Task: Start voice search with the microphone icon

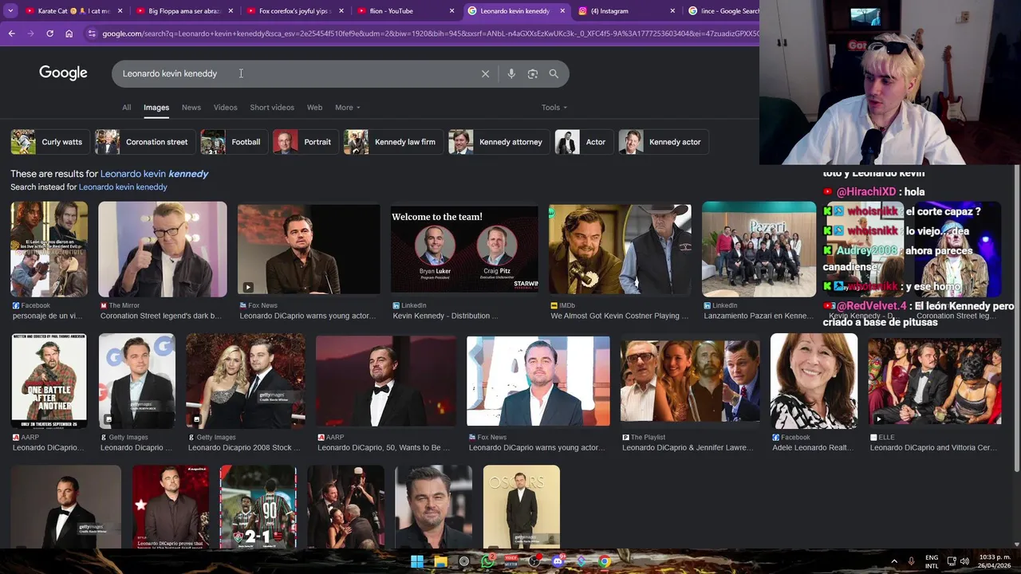Action: click(511, 73)
